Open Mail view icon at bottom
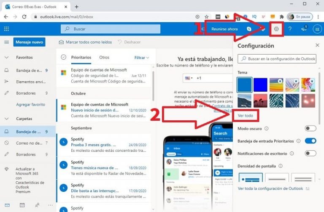Image resolution: width=324 pixels, height=212 pixels. point(7,205)
